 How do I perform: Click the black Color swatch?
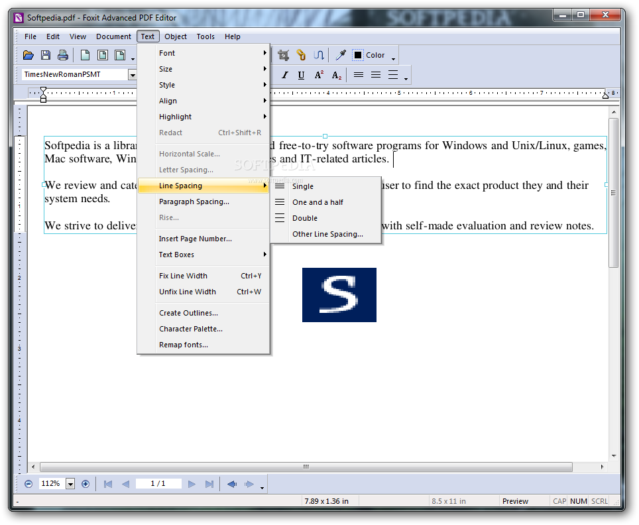click(358, 55)
